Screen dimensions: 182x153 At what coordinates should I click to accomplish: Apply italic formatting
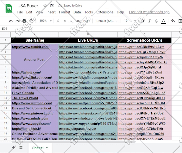click(150, 21)
